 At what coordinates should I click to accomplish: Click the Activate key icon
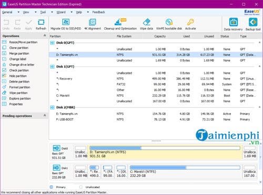coord(190,22)
